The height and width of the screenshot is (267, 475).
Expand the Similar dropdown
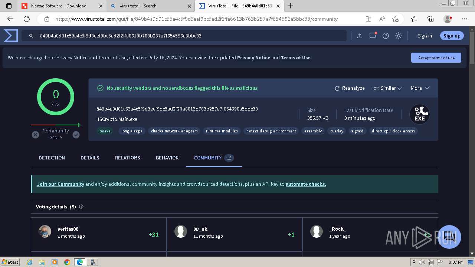[x=387, y=88]
